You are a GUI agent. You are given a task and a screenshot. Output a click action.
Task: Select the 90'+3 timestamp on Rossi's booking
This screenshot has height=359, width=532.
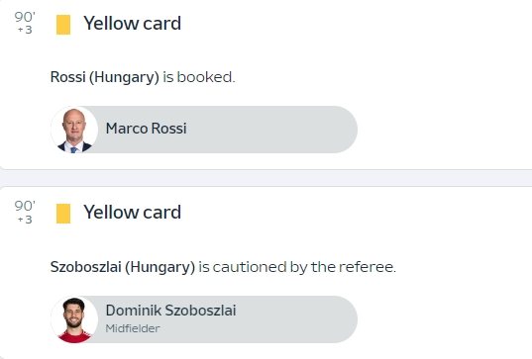(25, 23)
